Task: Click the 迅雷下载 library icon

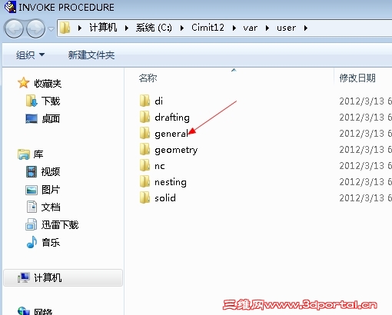Action: (x=32, y=224)
